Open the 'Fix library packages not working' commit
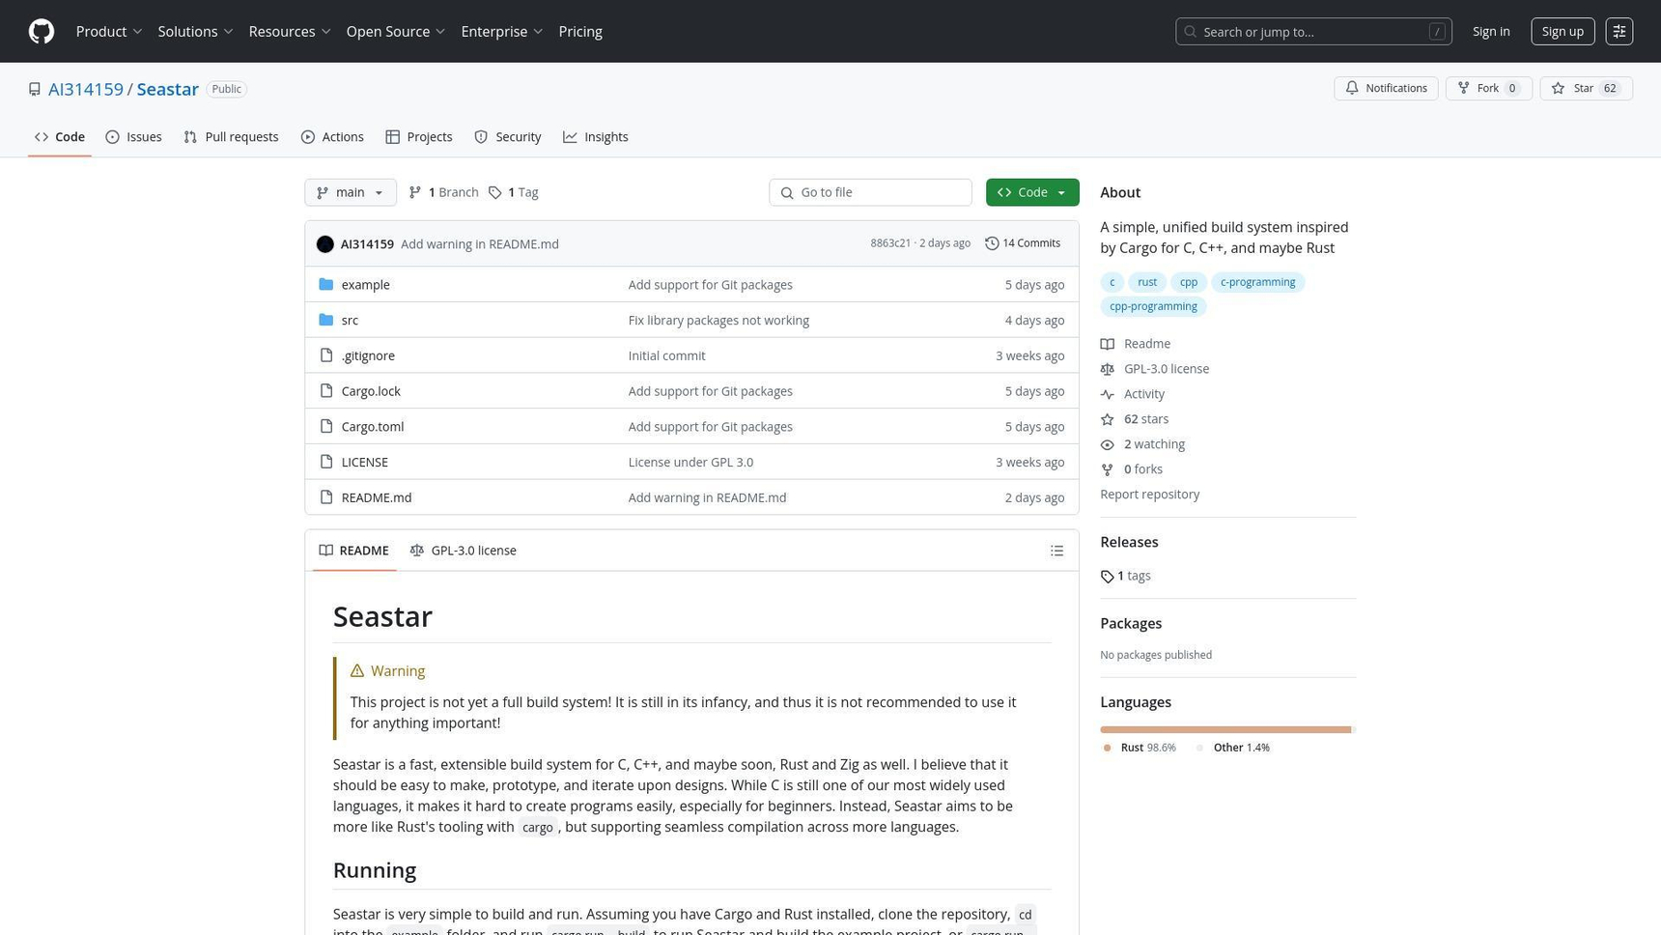Viewport: 1661px width, 935px height. (x=718, y=321)
